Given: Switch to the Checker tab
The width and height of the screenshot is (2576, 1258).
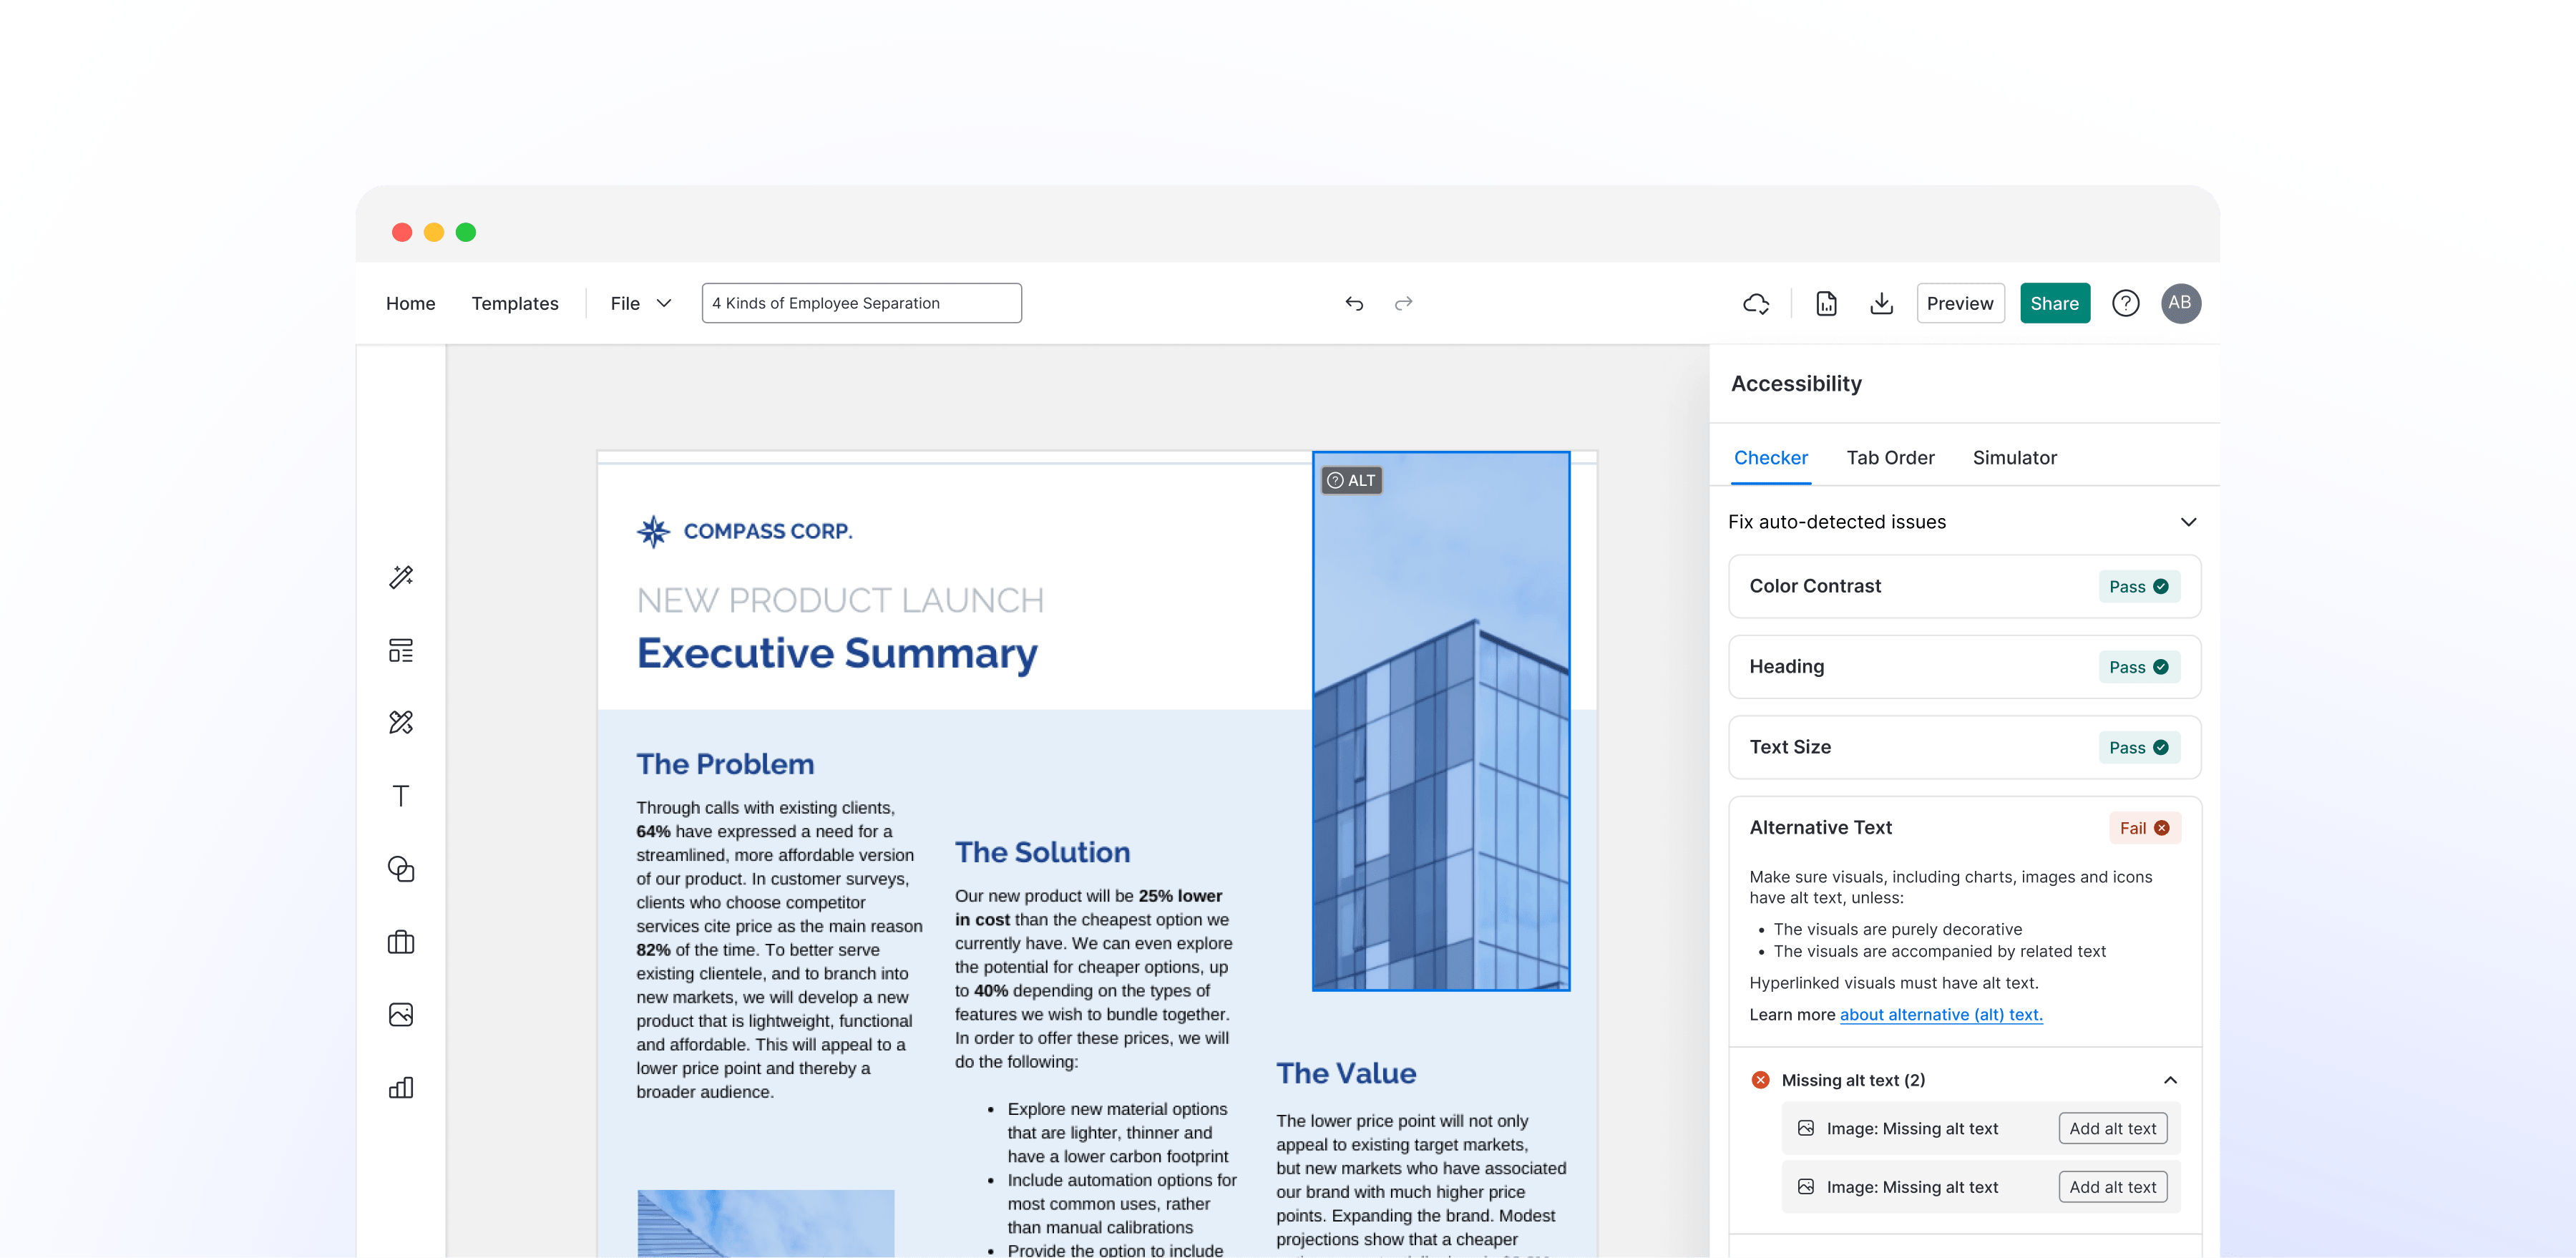Looking at the screenshot, I should pyautogui.click(x=1770, y=457).
